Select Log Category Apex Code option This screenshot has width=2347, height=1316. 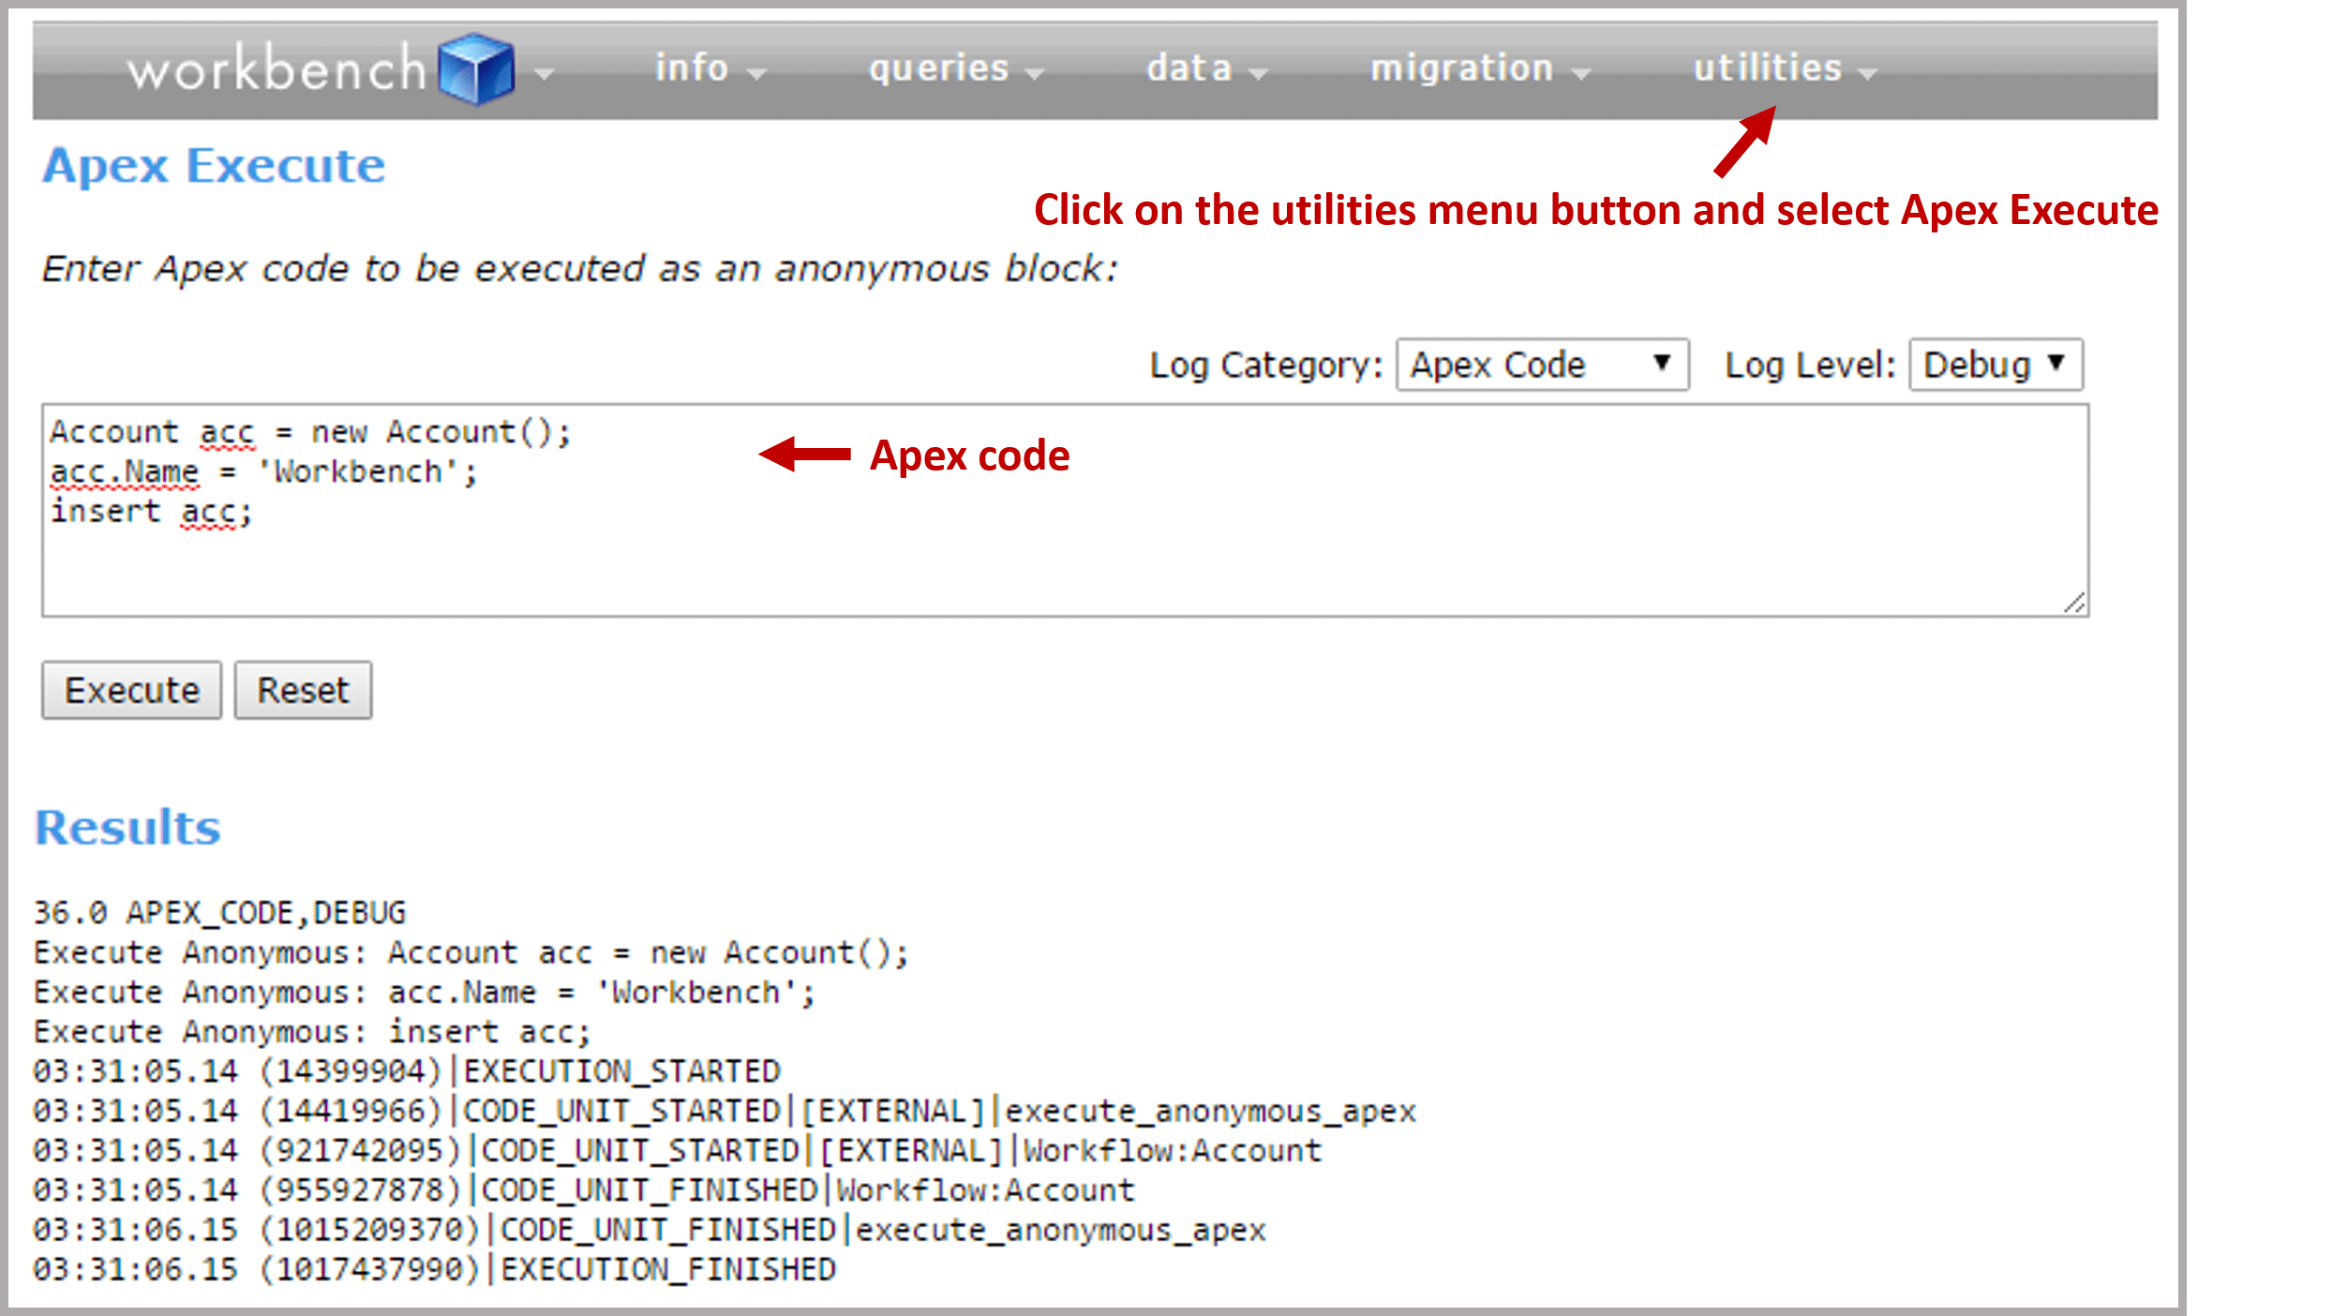click(1541, 363)
